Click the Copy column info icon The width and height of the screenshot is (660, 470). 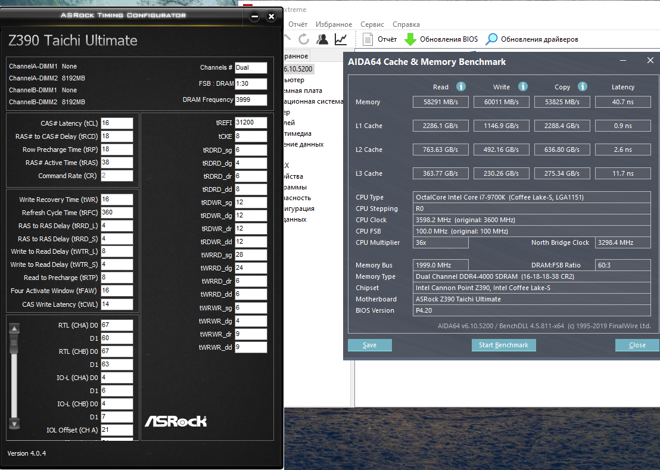point(583,86)
